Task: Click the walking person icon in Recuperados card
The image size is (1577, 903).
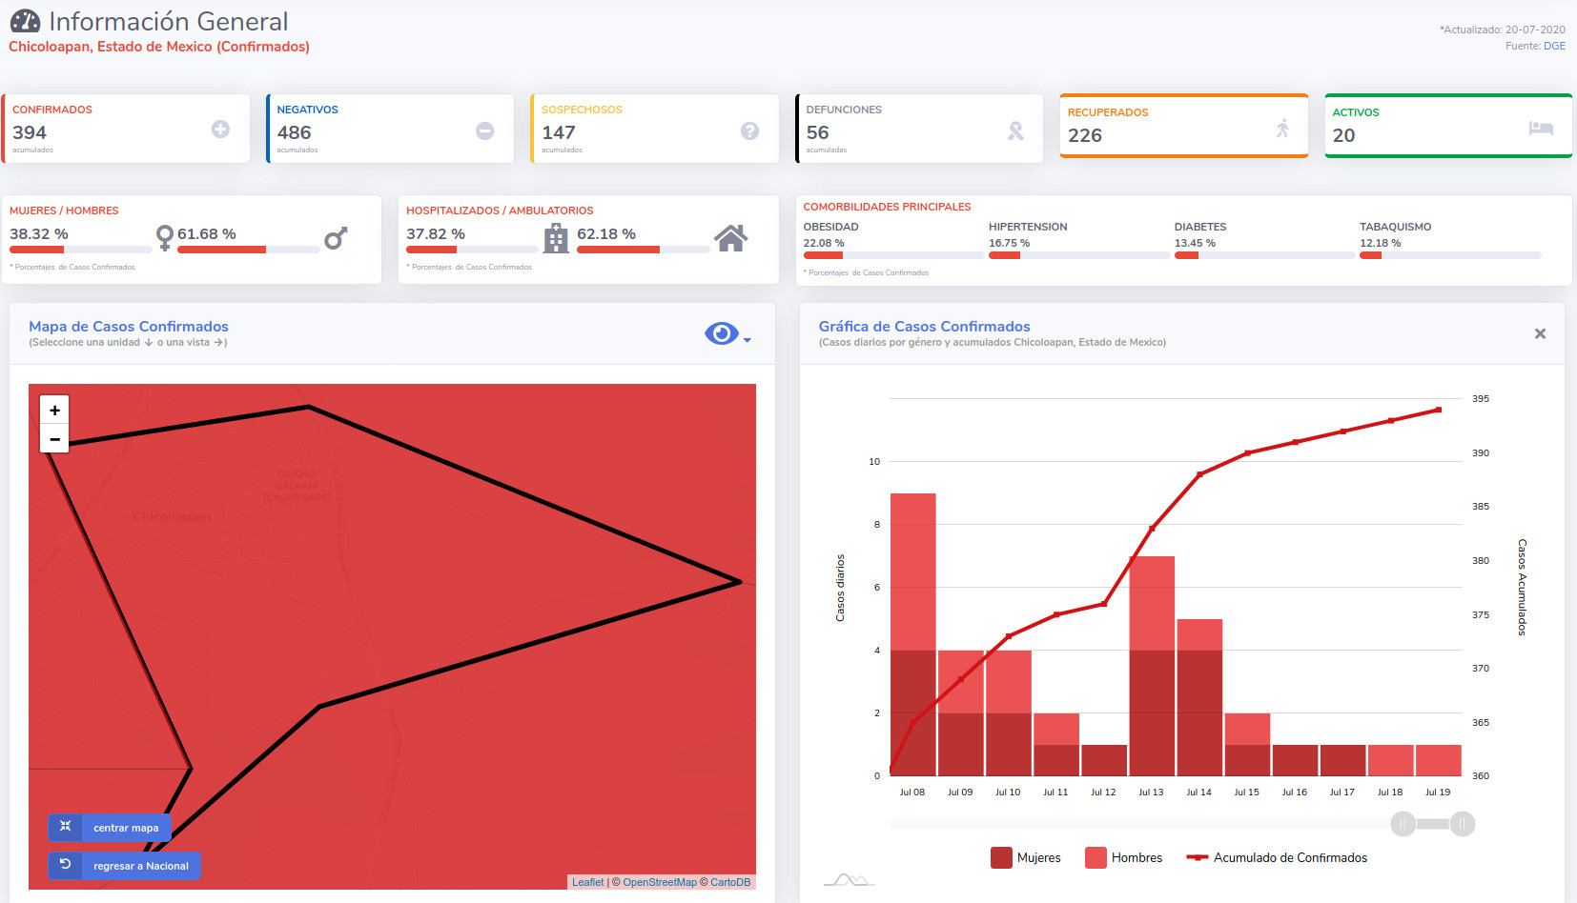Action: 1282,128
